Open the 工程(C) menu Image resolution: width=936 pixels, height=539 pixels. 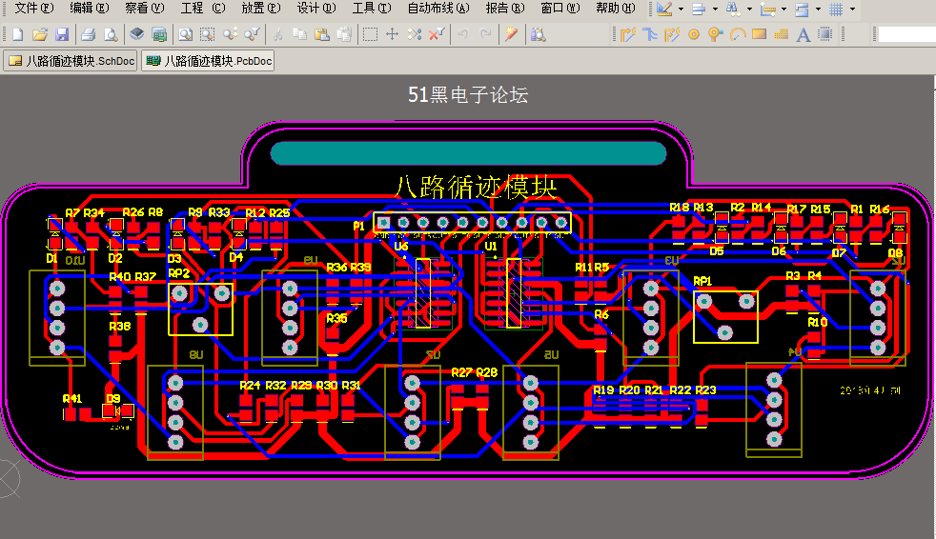coord(203,9)
